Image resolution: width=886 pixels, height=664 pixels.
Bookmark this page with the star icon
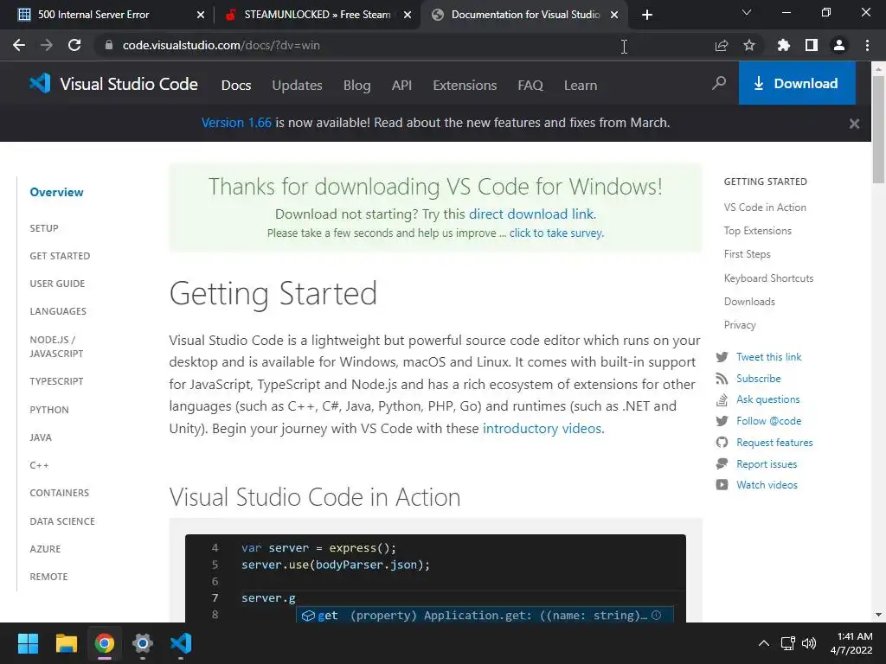[748, 45]
